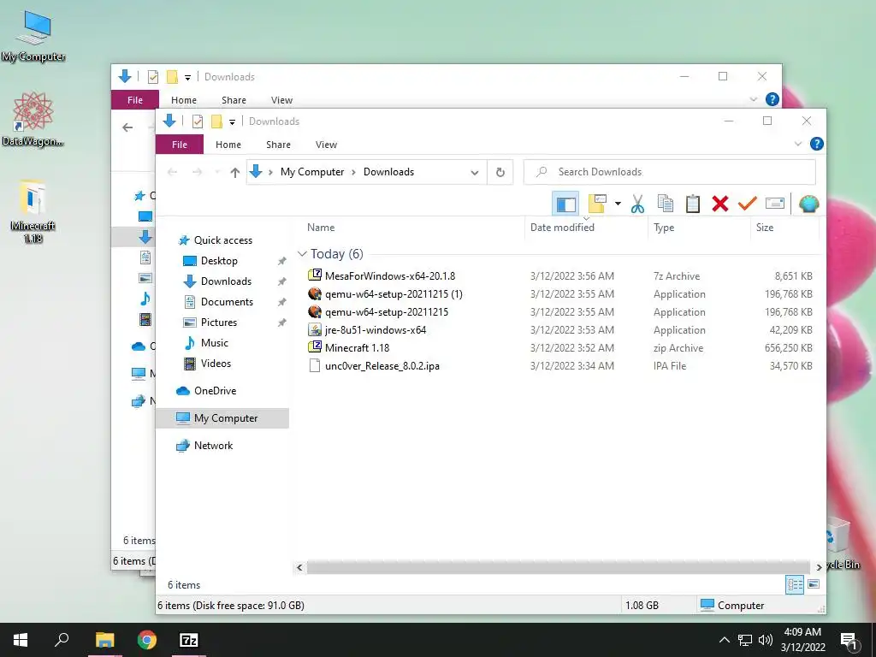
Task: Click Back arrow in the back Downloads window
Action: 127,127
